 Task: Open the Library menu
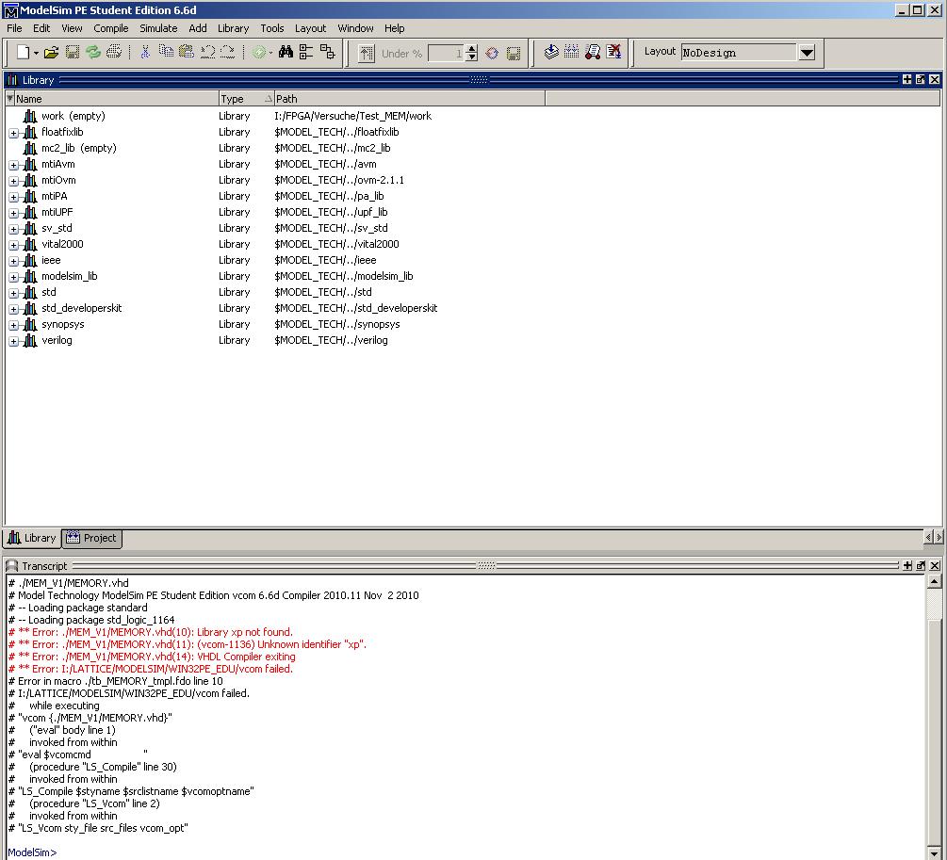233,28
